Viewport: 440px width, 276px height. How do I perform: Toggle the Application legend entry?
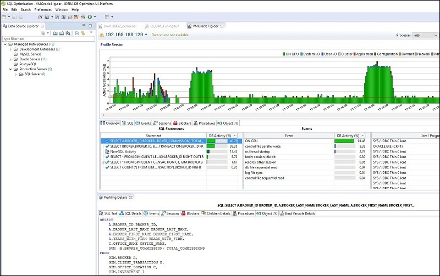[x=363, y=54]
